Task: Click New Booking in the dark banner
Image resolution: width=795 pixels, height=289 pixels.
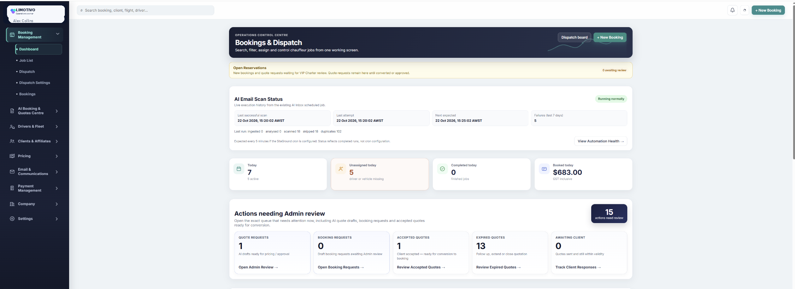Action: (610, 37)
